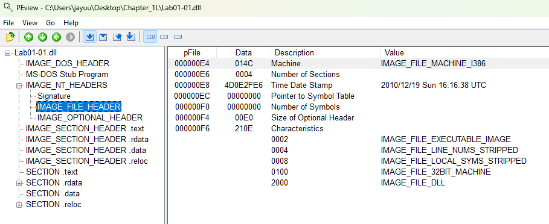Click the green down arrow toolbar button
This screenshot has height=224, width=549.
click(42, 37)
